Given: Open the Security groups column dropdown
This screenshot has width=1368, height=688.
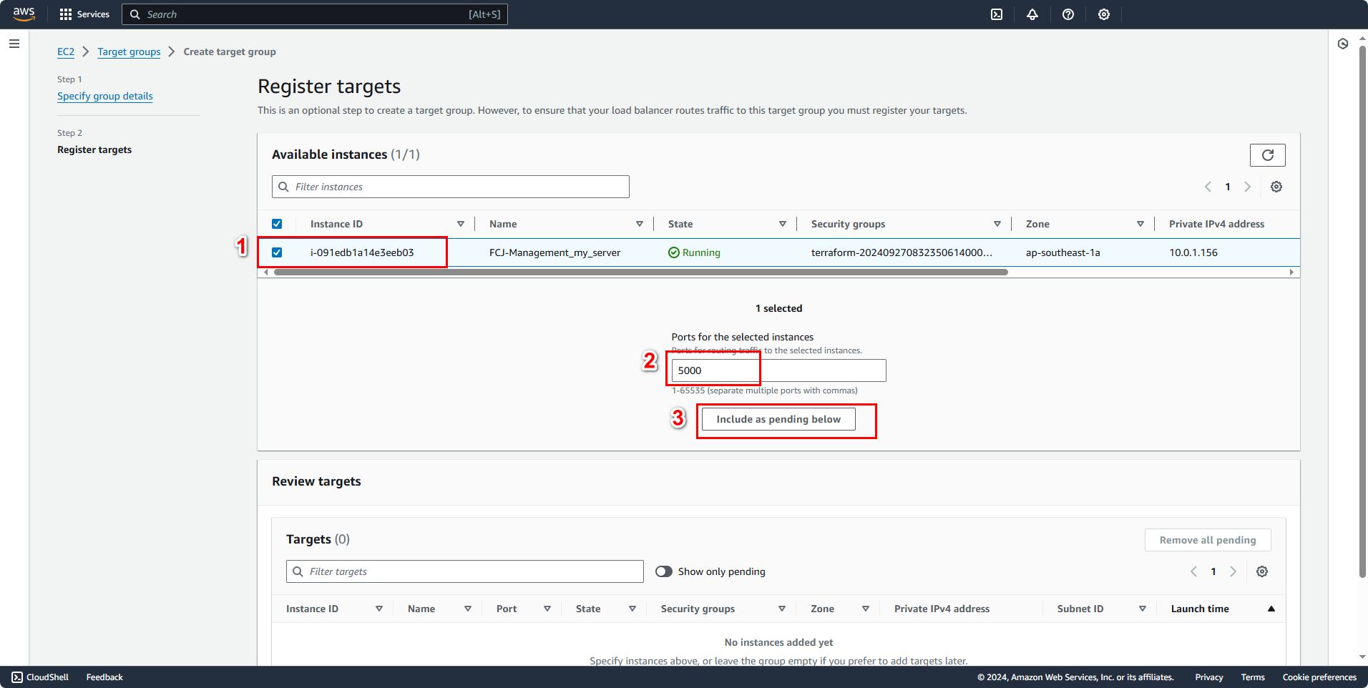Looking at the screenshot, I should [997, 223].
